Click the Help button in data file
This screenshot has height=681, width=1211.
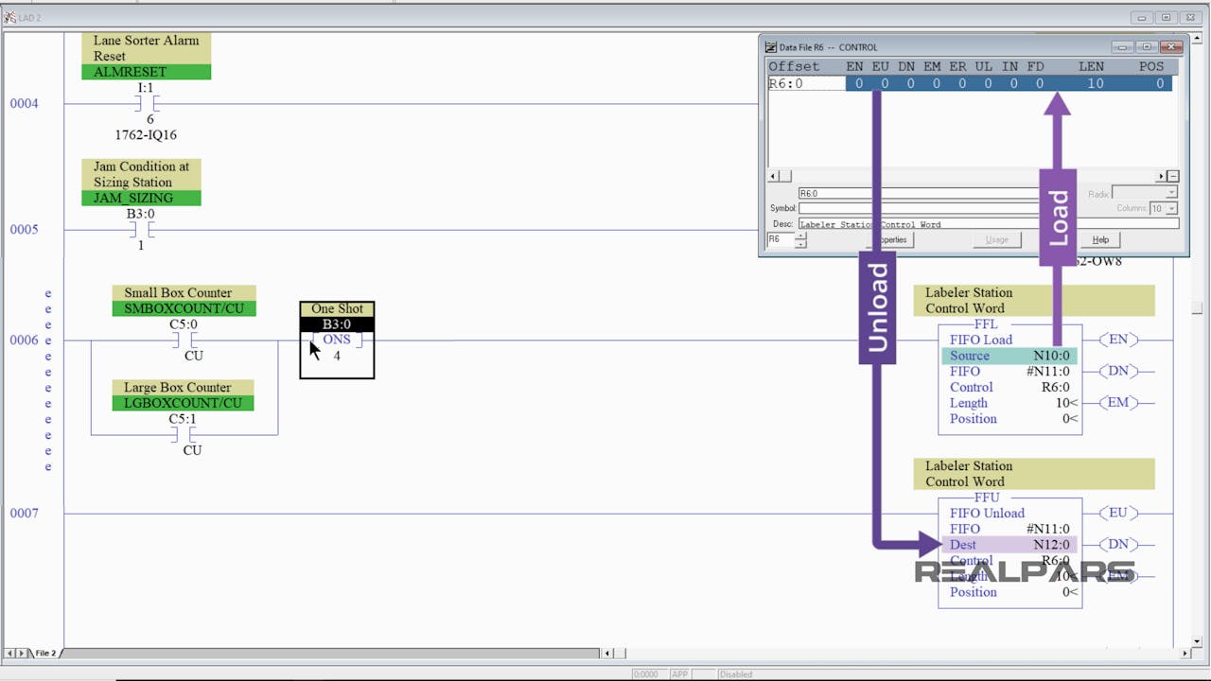pos(1100,240)
